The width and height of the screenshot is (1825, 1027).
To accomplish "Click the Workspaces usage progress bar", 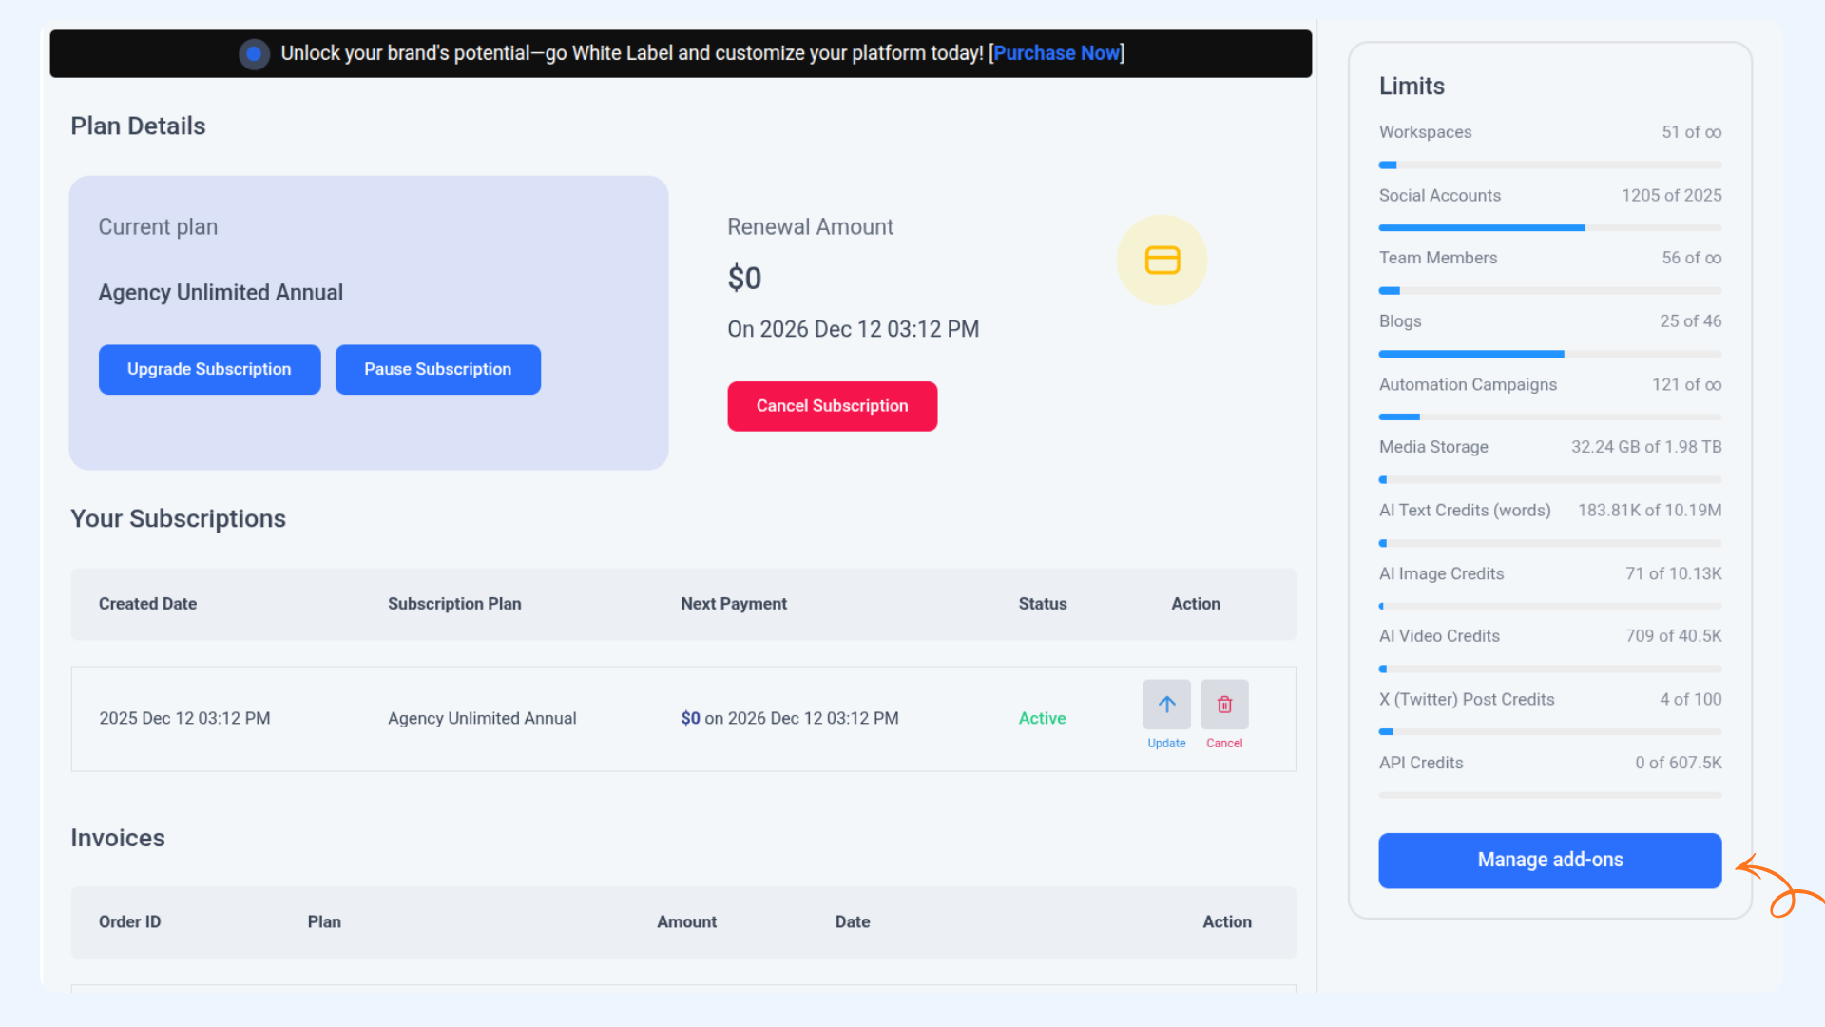I will 1549,165.
